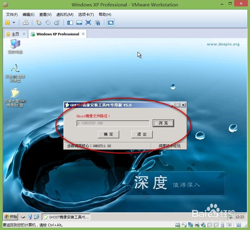Screen dimensions: 250x230
Task: Open the 虚拟机(M) menu
Action: (x=65, y=15)
